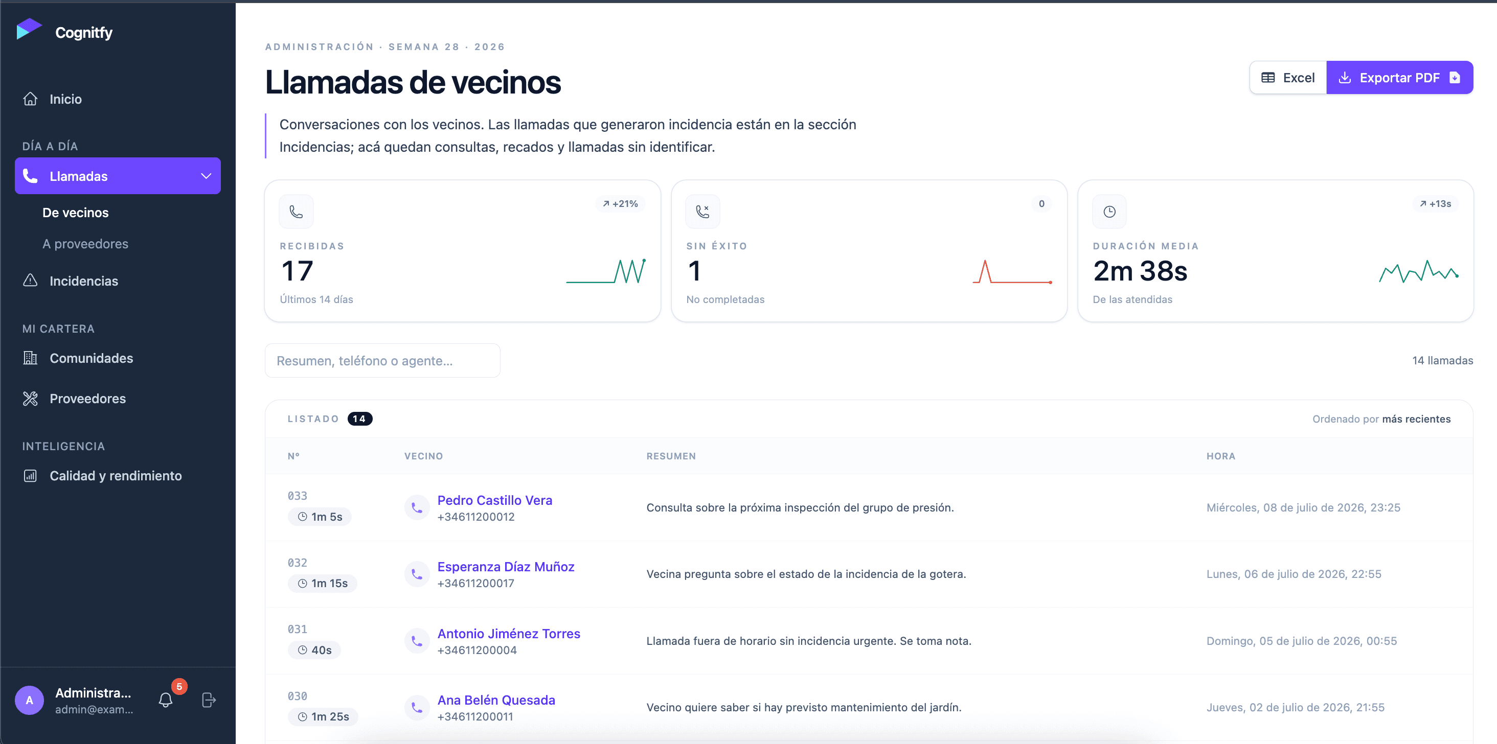This screenshot has height=744, width=1497.
Task: Focus the Resumen, teléfono o agente search field
Action: pyautogui.click(x=382, y=361)
